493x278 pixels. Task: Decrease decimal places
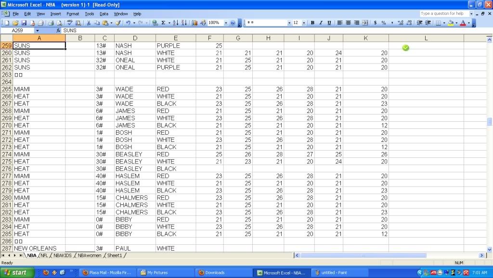click(x=409, y=23)
